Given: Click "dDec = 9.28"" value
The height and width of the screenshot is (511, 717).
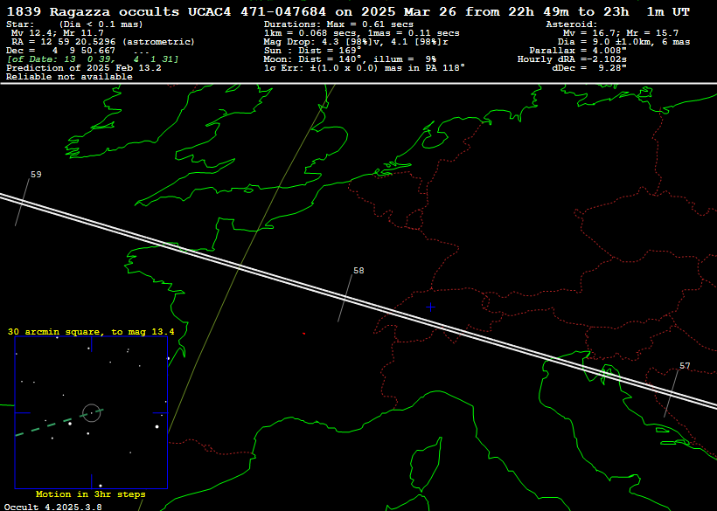Looking at the screenshot, I should pos(589,68).
